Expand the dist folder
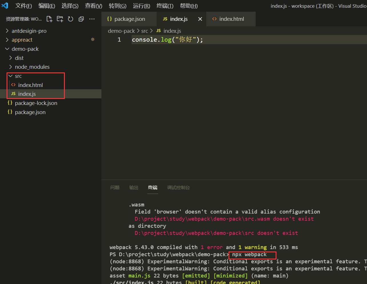This screenshot has width=367, height=284. pyautogui.click(x=51, y=58)
